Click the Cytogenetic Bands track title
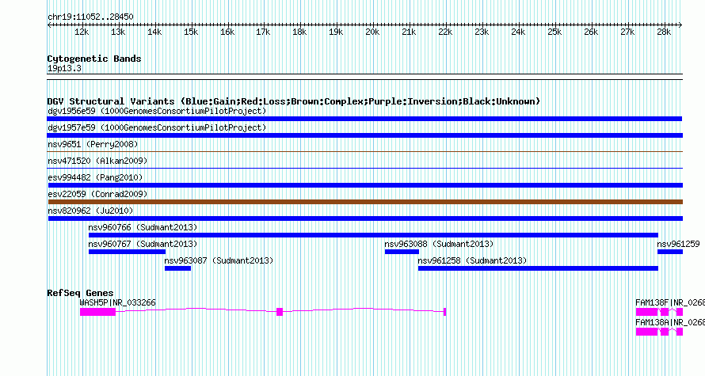 tap(94, 59)
